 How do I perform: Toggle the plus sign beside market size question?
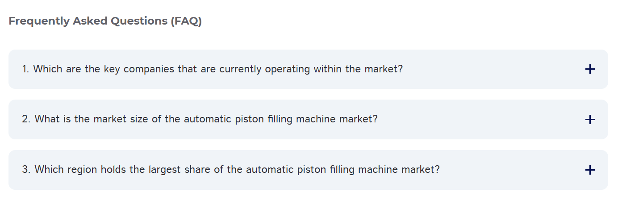click(589, 120)
